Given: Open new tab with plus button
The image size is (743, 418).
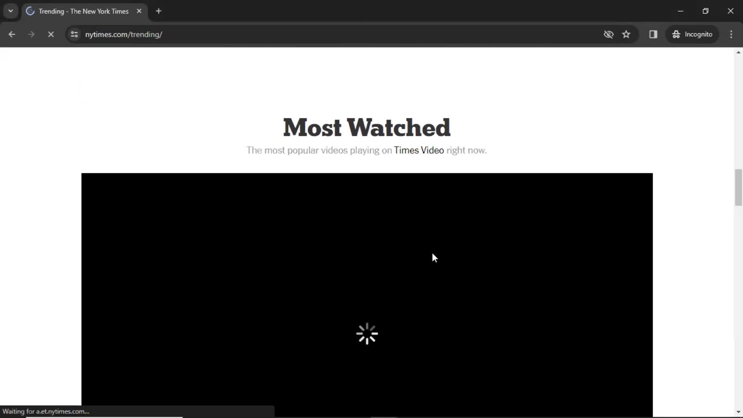Looking at the screenshot, I should [158, 11].
